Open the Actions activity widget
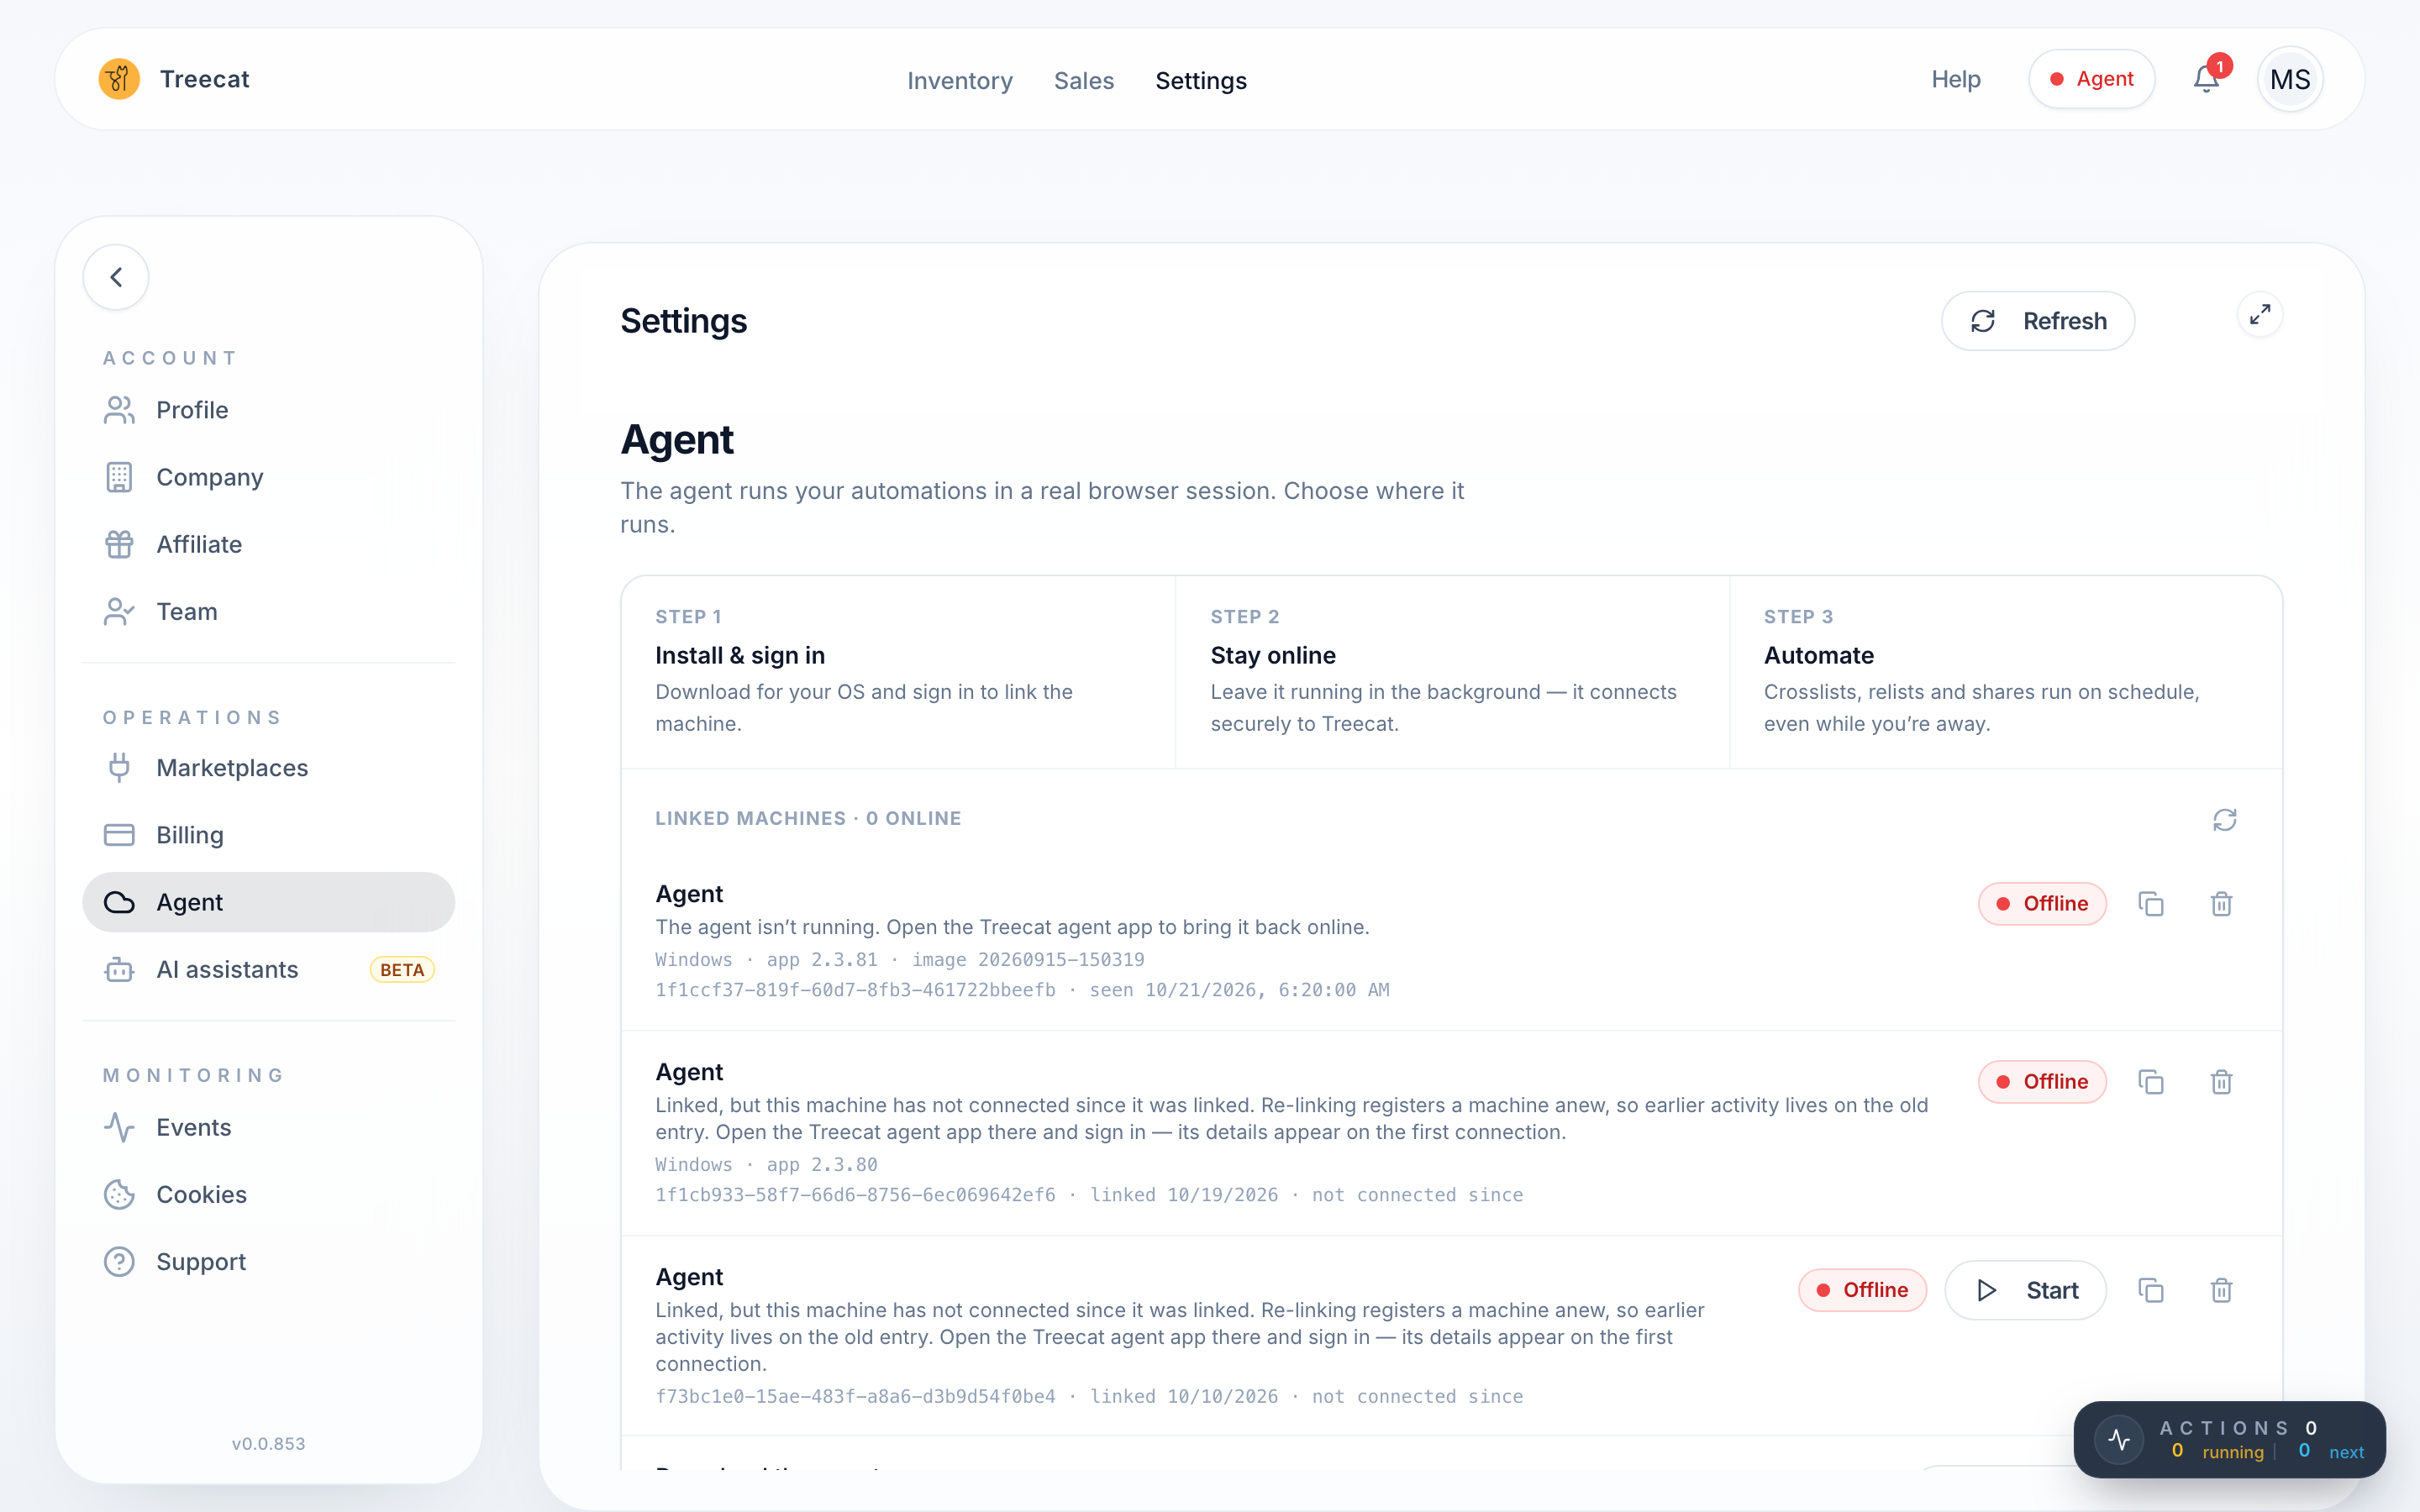 click(2229, 1439)
